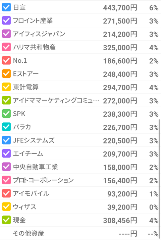The height and width of the screenshot is (240, 161).
Task: Open the エイチーム row
Action: click(x=80, y=154)
